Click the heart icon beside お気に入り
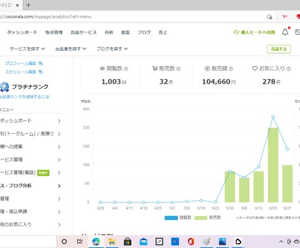The image size is (300, 248). pos(255,69)
